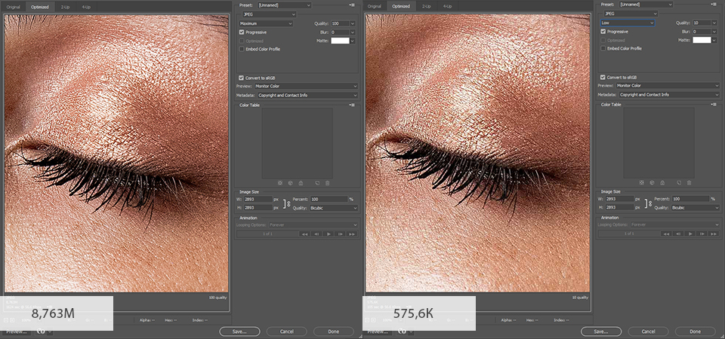Switch to the 4-Up tab, left dialog
The image size is (725, 339).
coord(86,7)
